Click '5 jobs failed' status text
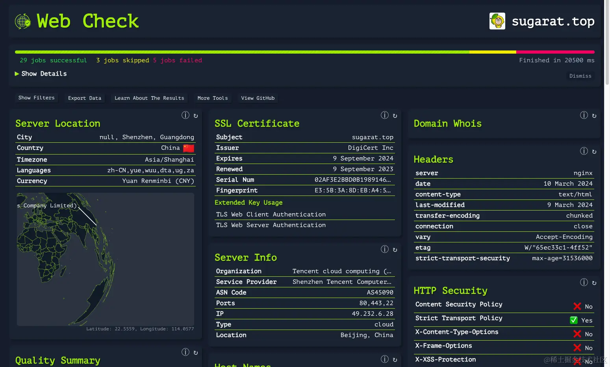The image size is (610, 367). pos(177,60)
